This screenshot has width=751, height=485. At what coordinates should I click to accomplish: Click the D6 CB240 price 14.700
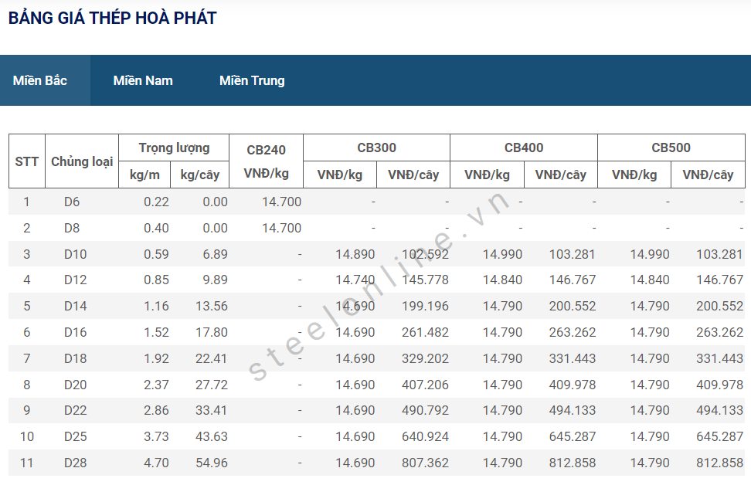point(281,202)
